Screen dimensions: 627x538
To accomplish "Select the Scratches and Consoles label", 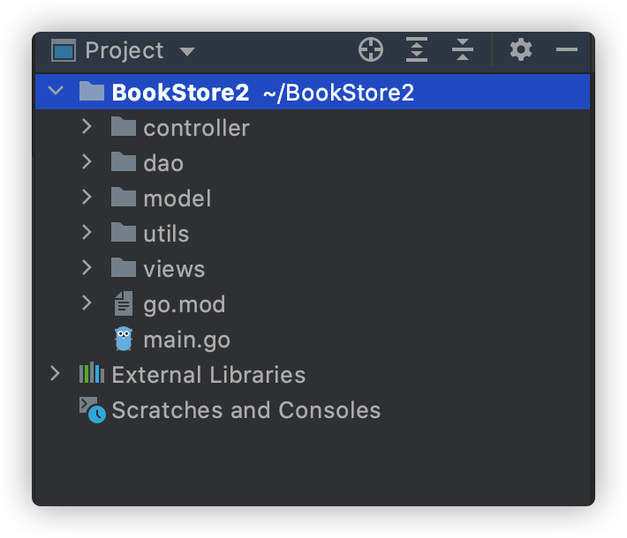I will pyautogui.click(x=246, y=410).
